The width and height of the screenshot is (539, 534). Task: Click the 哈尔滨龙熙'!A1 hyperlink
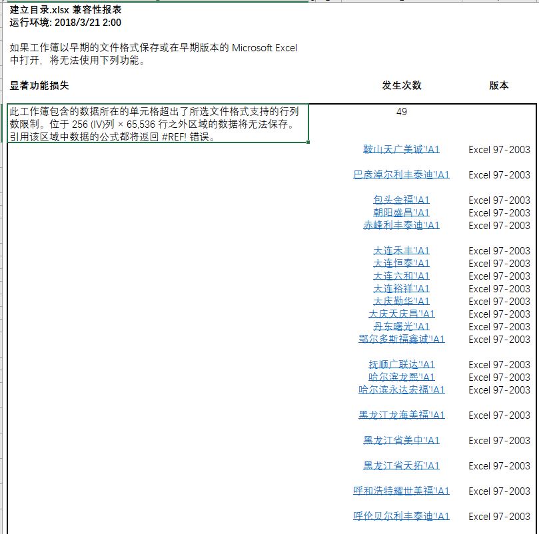click(401, 378)
